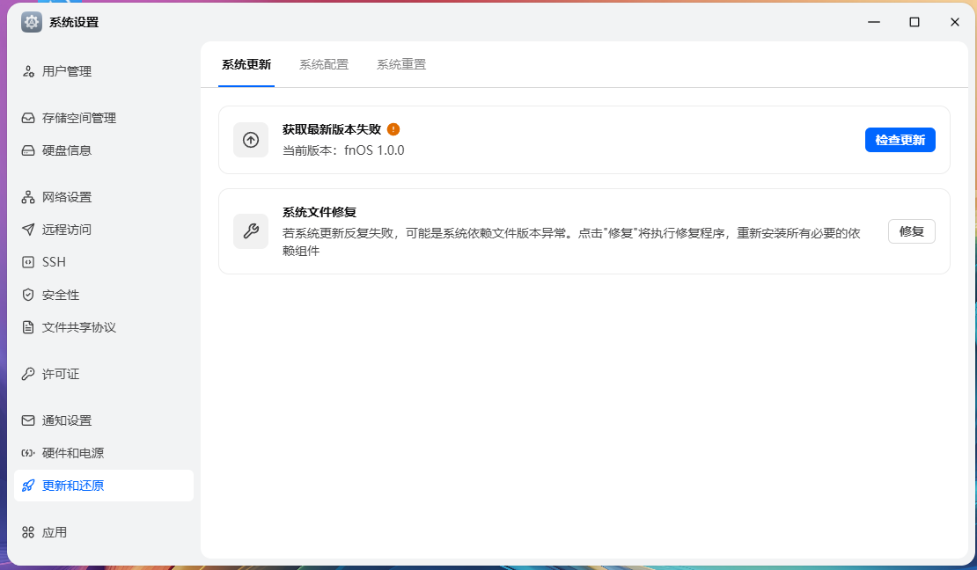Open the 应用 settings section

[x=104, y=532]
